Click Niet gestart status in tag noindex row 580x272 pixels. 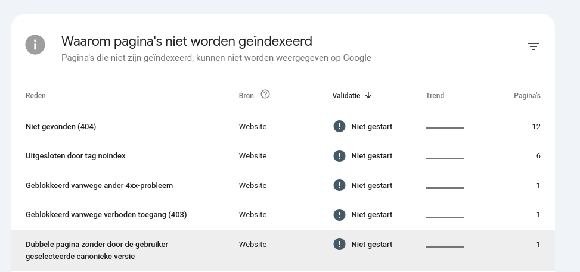tap(372, 156)
